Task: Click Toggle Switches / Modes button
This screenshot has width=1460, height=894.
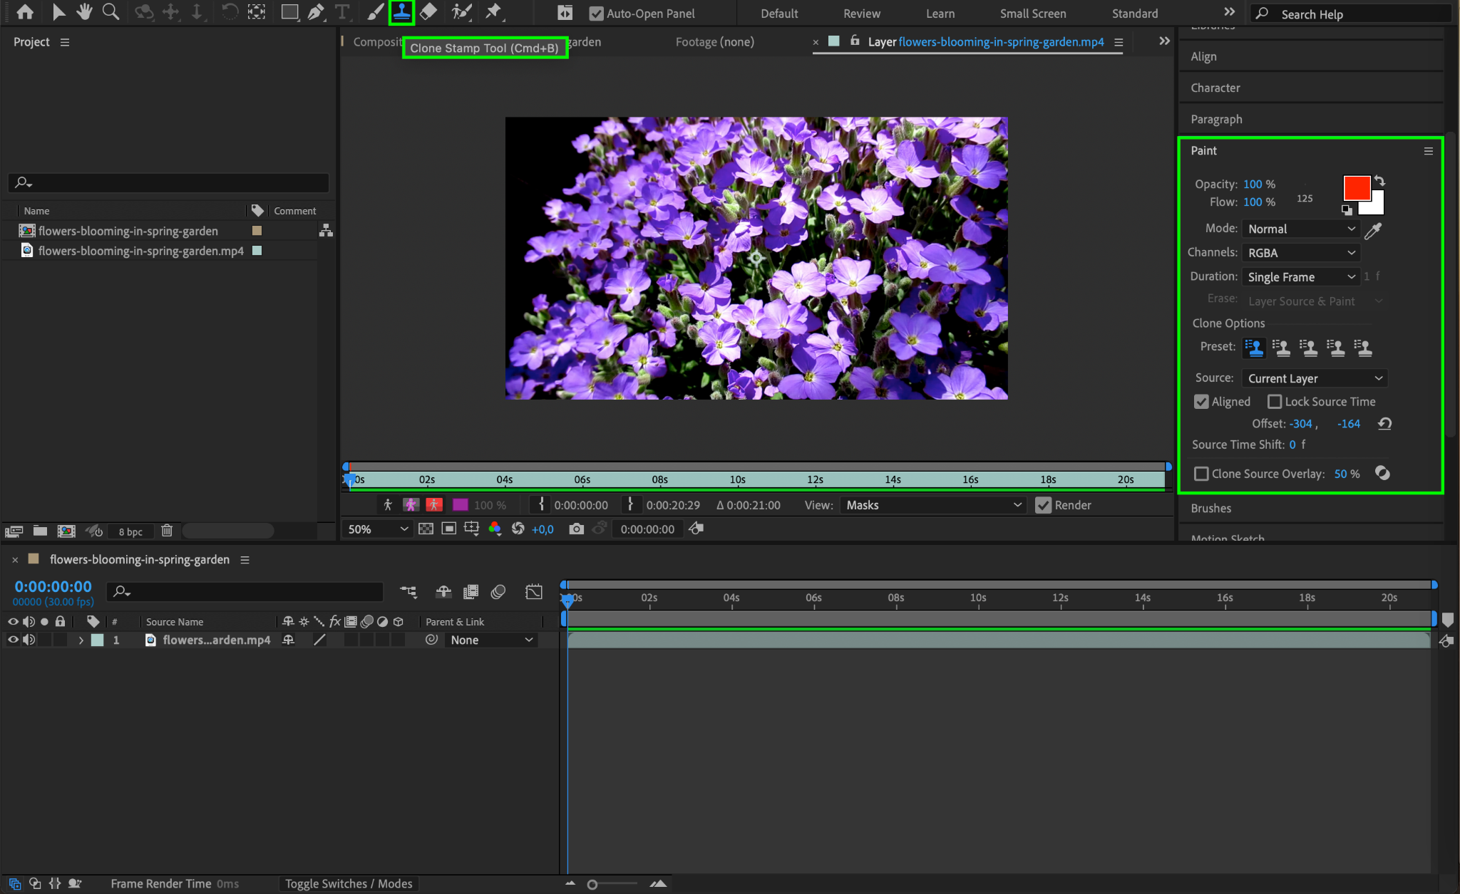Action: coord(349,883)
